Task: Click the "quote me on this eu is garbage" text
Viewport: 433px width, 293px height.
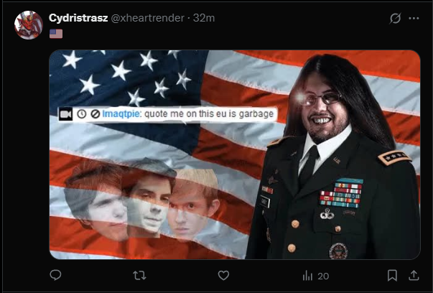Action: point(209,113)
